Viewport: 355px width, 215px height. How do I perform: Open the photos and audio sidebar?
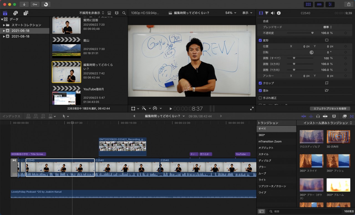(x=16, y=13)
